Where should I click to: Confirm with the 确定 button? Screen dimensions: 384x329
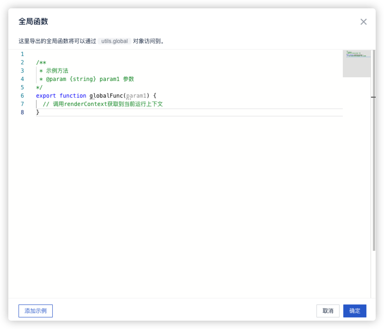point(354,311)
